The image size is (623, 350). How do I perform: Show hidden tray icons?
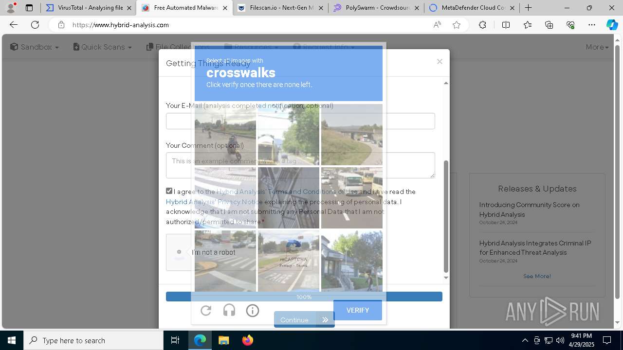tap(525, 340)
